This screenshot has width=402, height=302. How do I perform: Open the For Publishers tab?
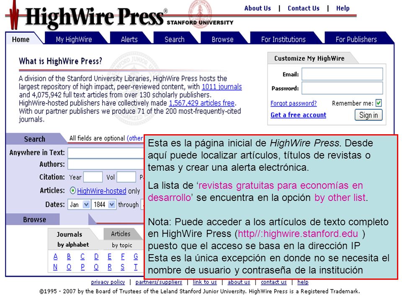(356, 39)
